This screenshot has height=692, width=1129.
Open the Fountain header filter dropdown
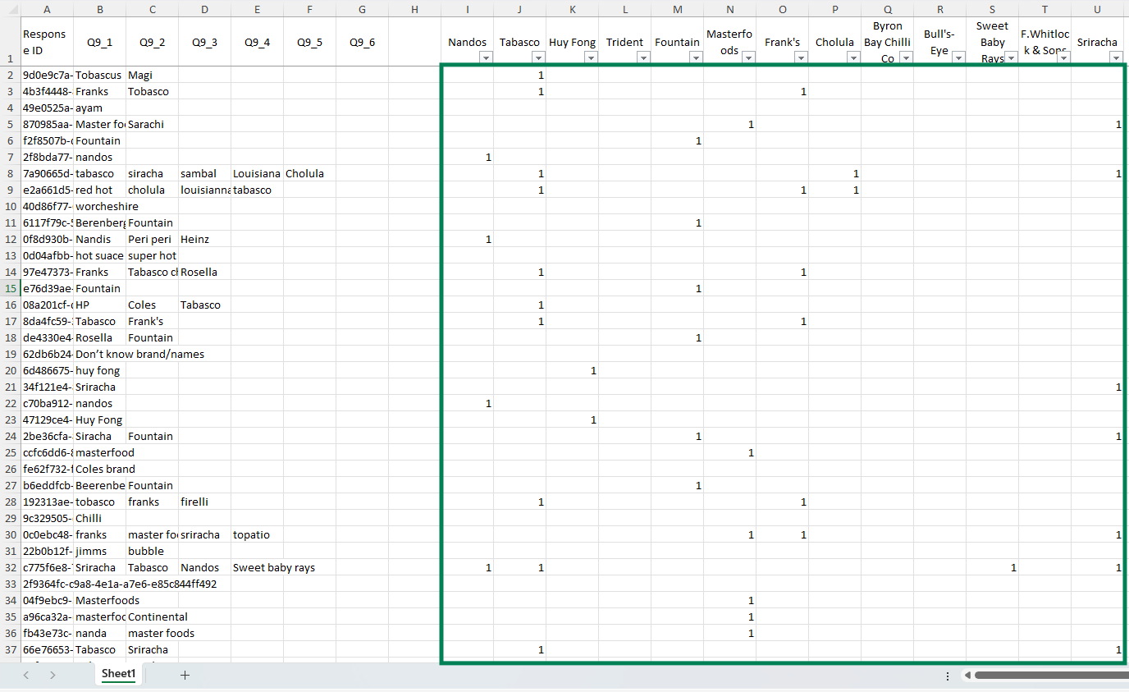point(696,57)
